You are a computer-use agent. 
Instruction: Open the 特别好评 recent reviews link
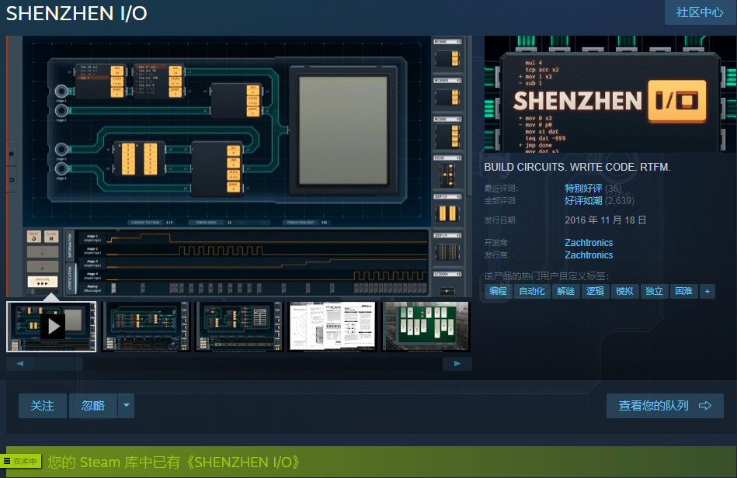coord(583,189)
